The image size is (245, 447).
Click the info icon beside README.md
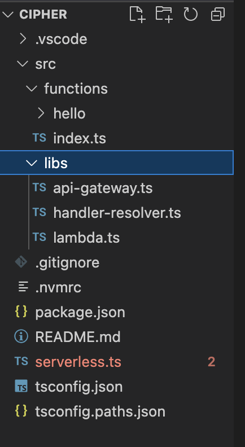[x=21, y=337]
